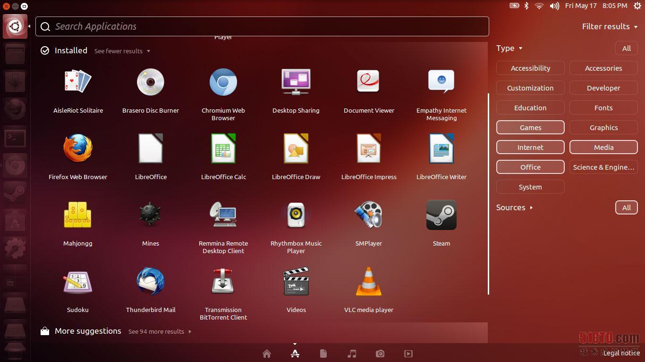Open Steam from the application grid
The width and height of the screenshot is (645, 362).
(441, 215)
